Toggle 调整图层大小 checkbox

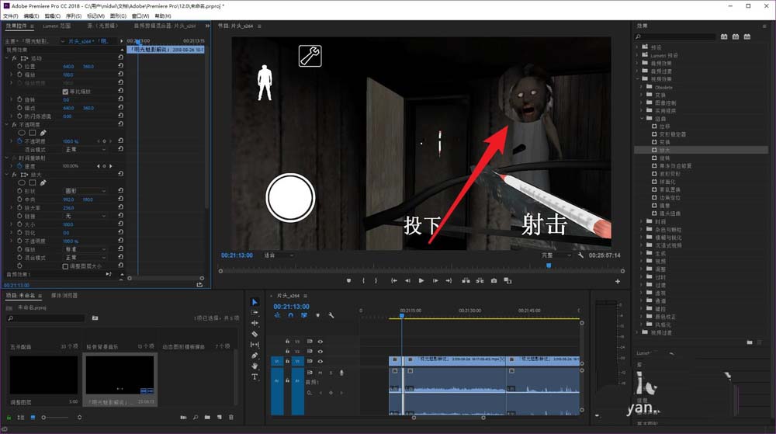[x=65, y=266]
